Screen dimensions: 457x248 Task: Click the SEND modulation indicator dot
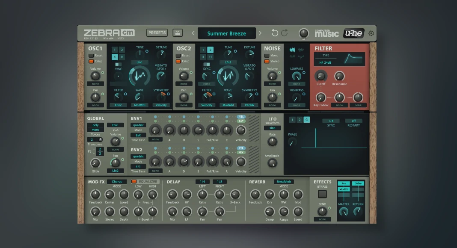click(x=329, y=208)
